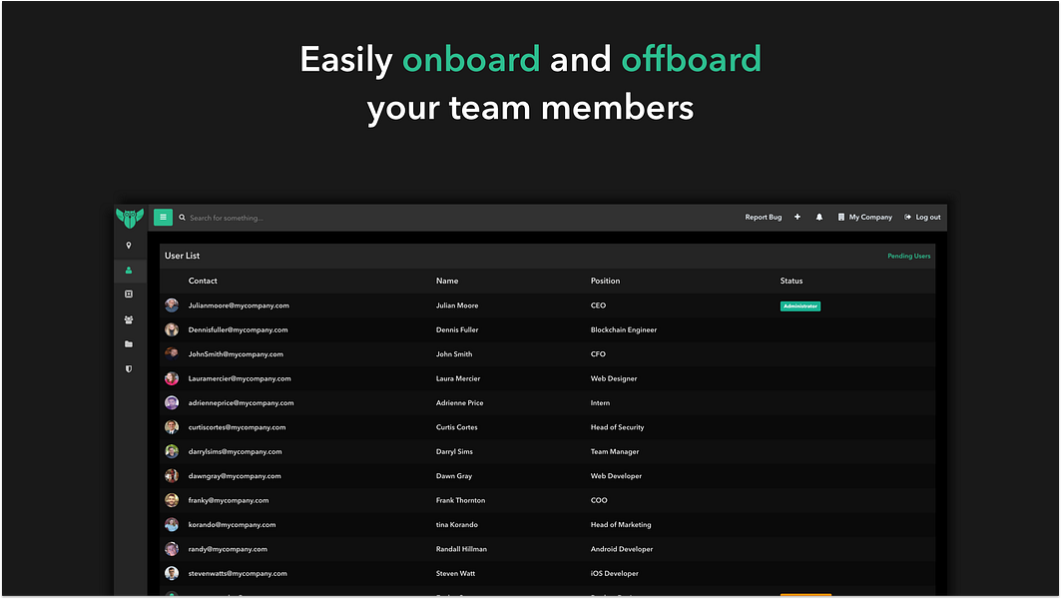Click Julian Moore's avatar photo

click(171, 305)
